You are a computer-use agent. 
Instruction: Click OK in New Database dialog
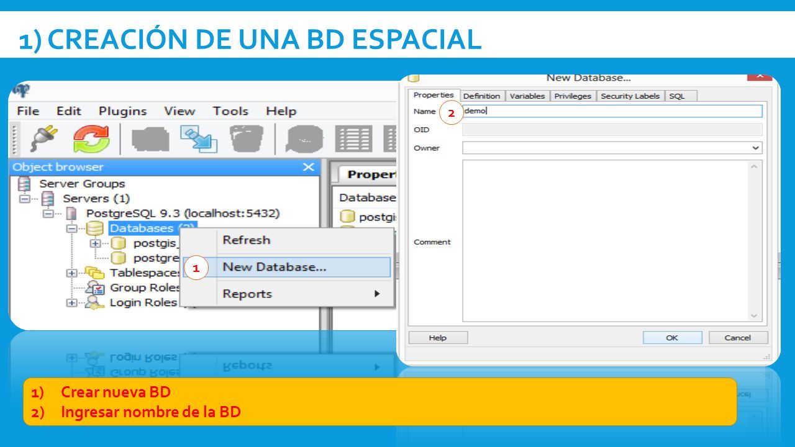click(672, 338)
